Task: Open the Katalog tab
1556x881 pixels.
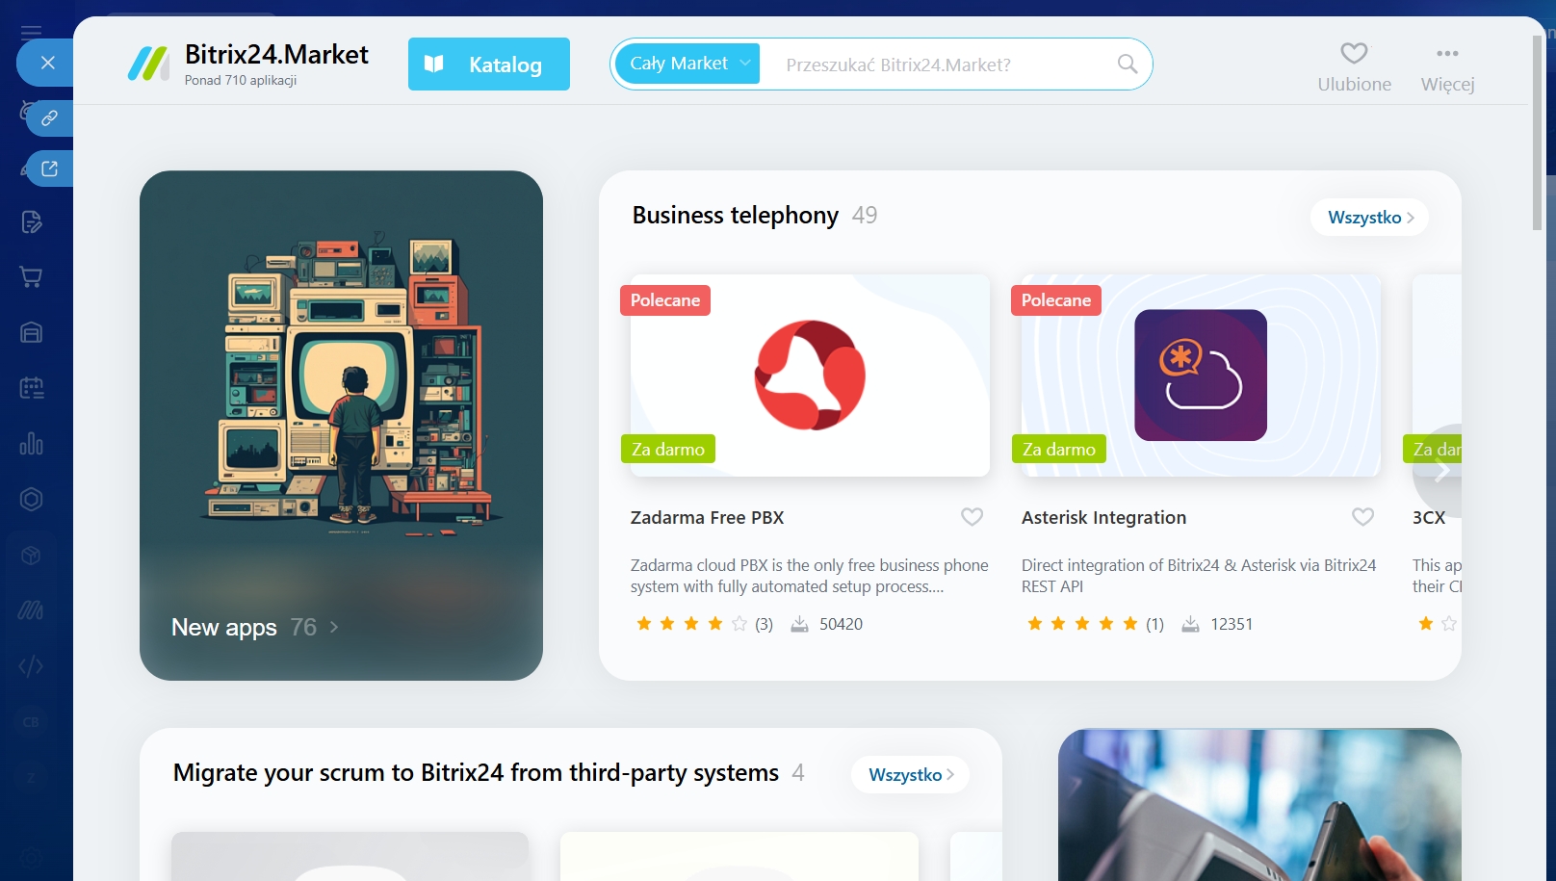Action: [x=489, y=65]
